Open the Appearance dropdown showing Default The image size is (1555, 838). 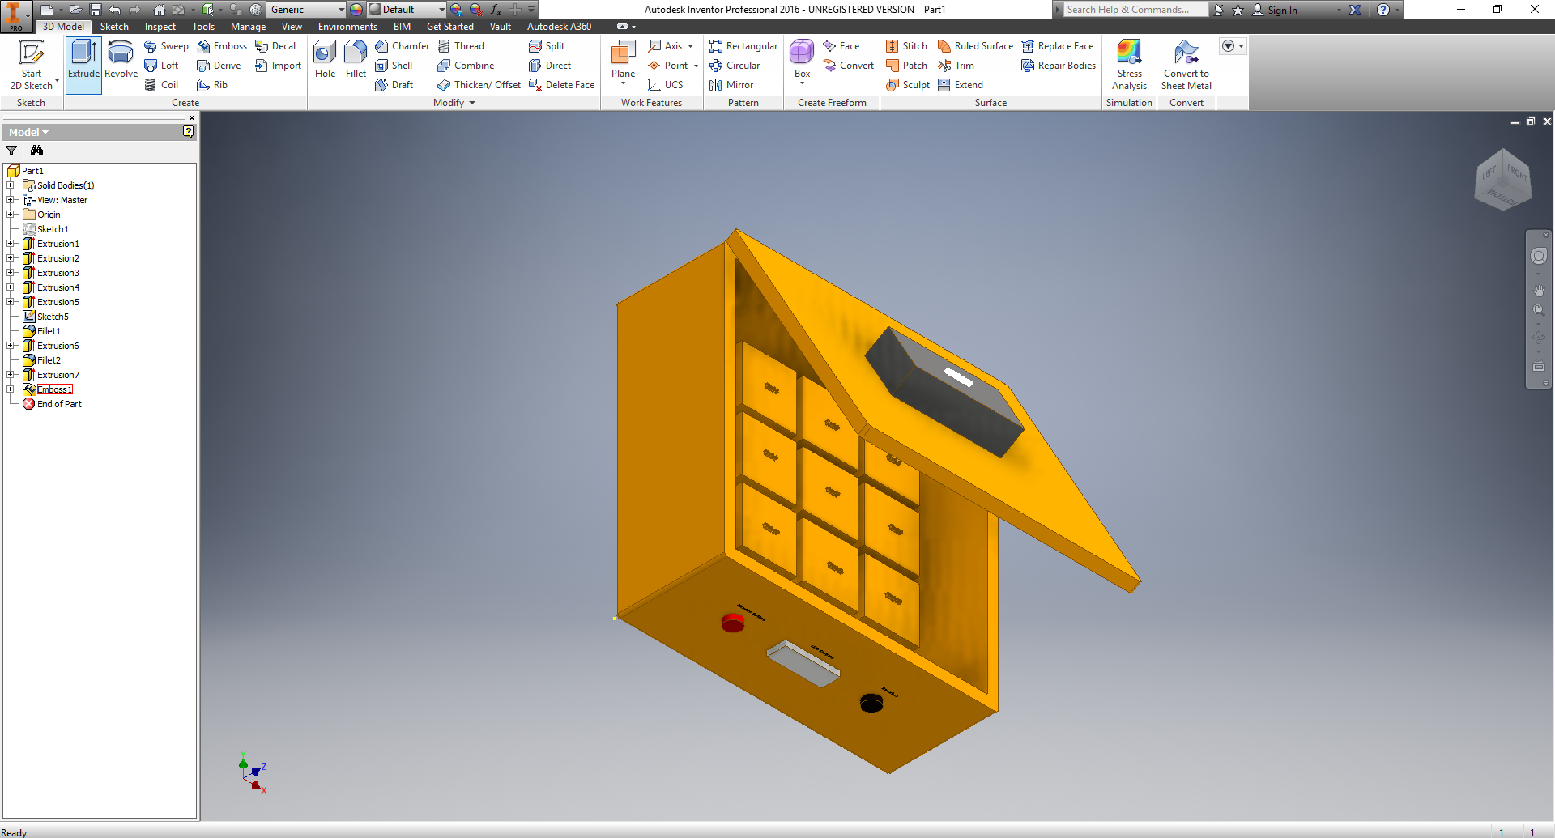[407, 10]
